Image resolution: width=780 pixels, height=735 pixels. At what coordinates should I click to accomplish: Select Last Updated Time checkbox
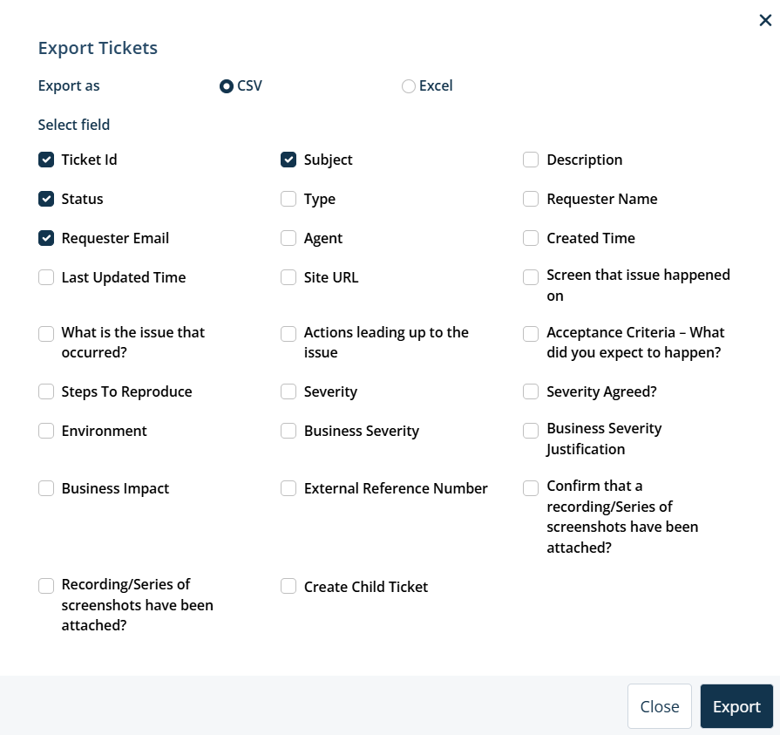tap(46, 277)
